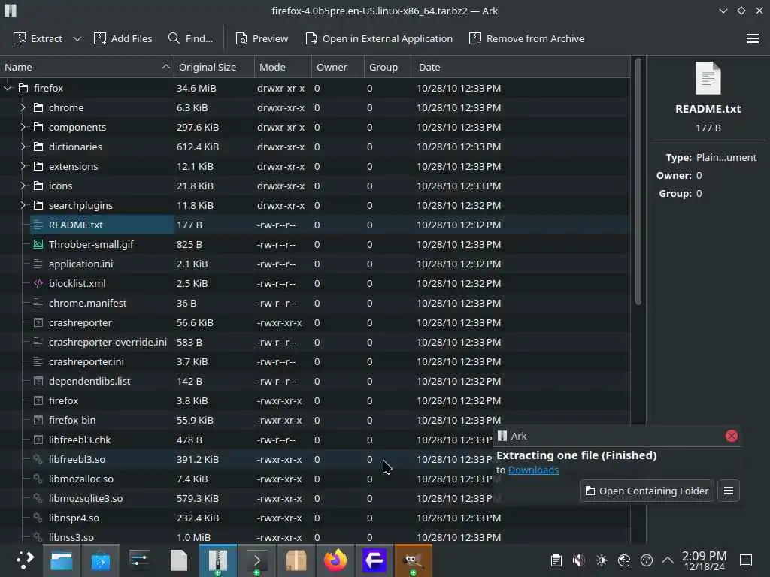
Task: Open the hamburger menu in the Ark toolbar
Action: (752, 38)
